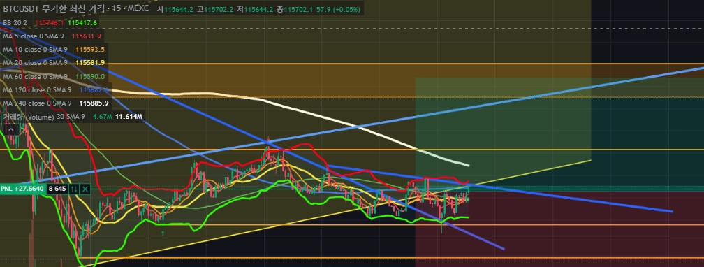Screen dimensions: 704x267
Task: Select the MA 10 close indicator legend
Action: click(35, 50)
